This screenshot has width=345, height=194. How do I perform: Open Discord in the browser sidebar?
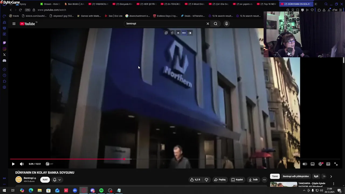click(4, 61)
